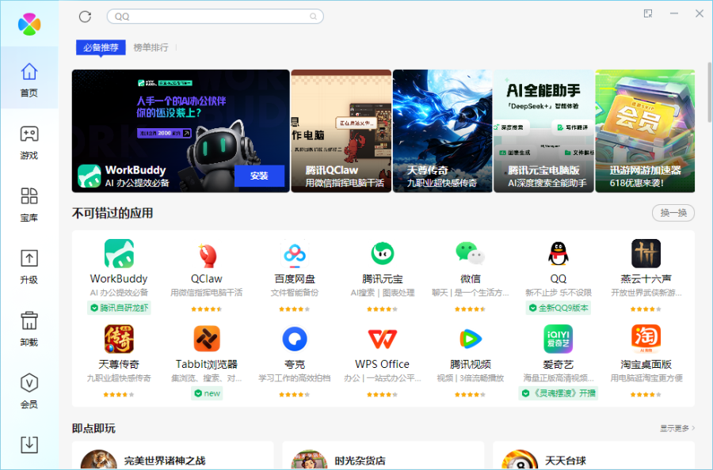713x470 pixels.
Task: Open the 时光杂货店 game card
Action: click(x=383, y=456)
